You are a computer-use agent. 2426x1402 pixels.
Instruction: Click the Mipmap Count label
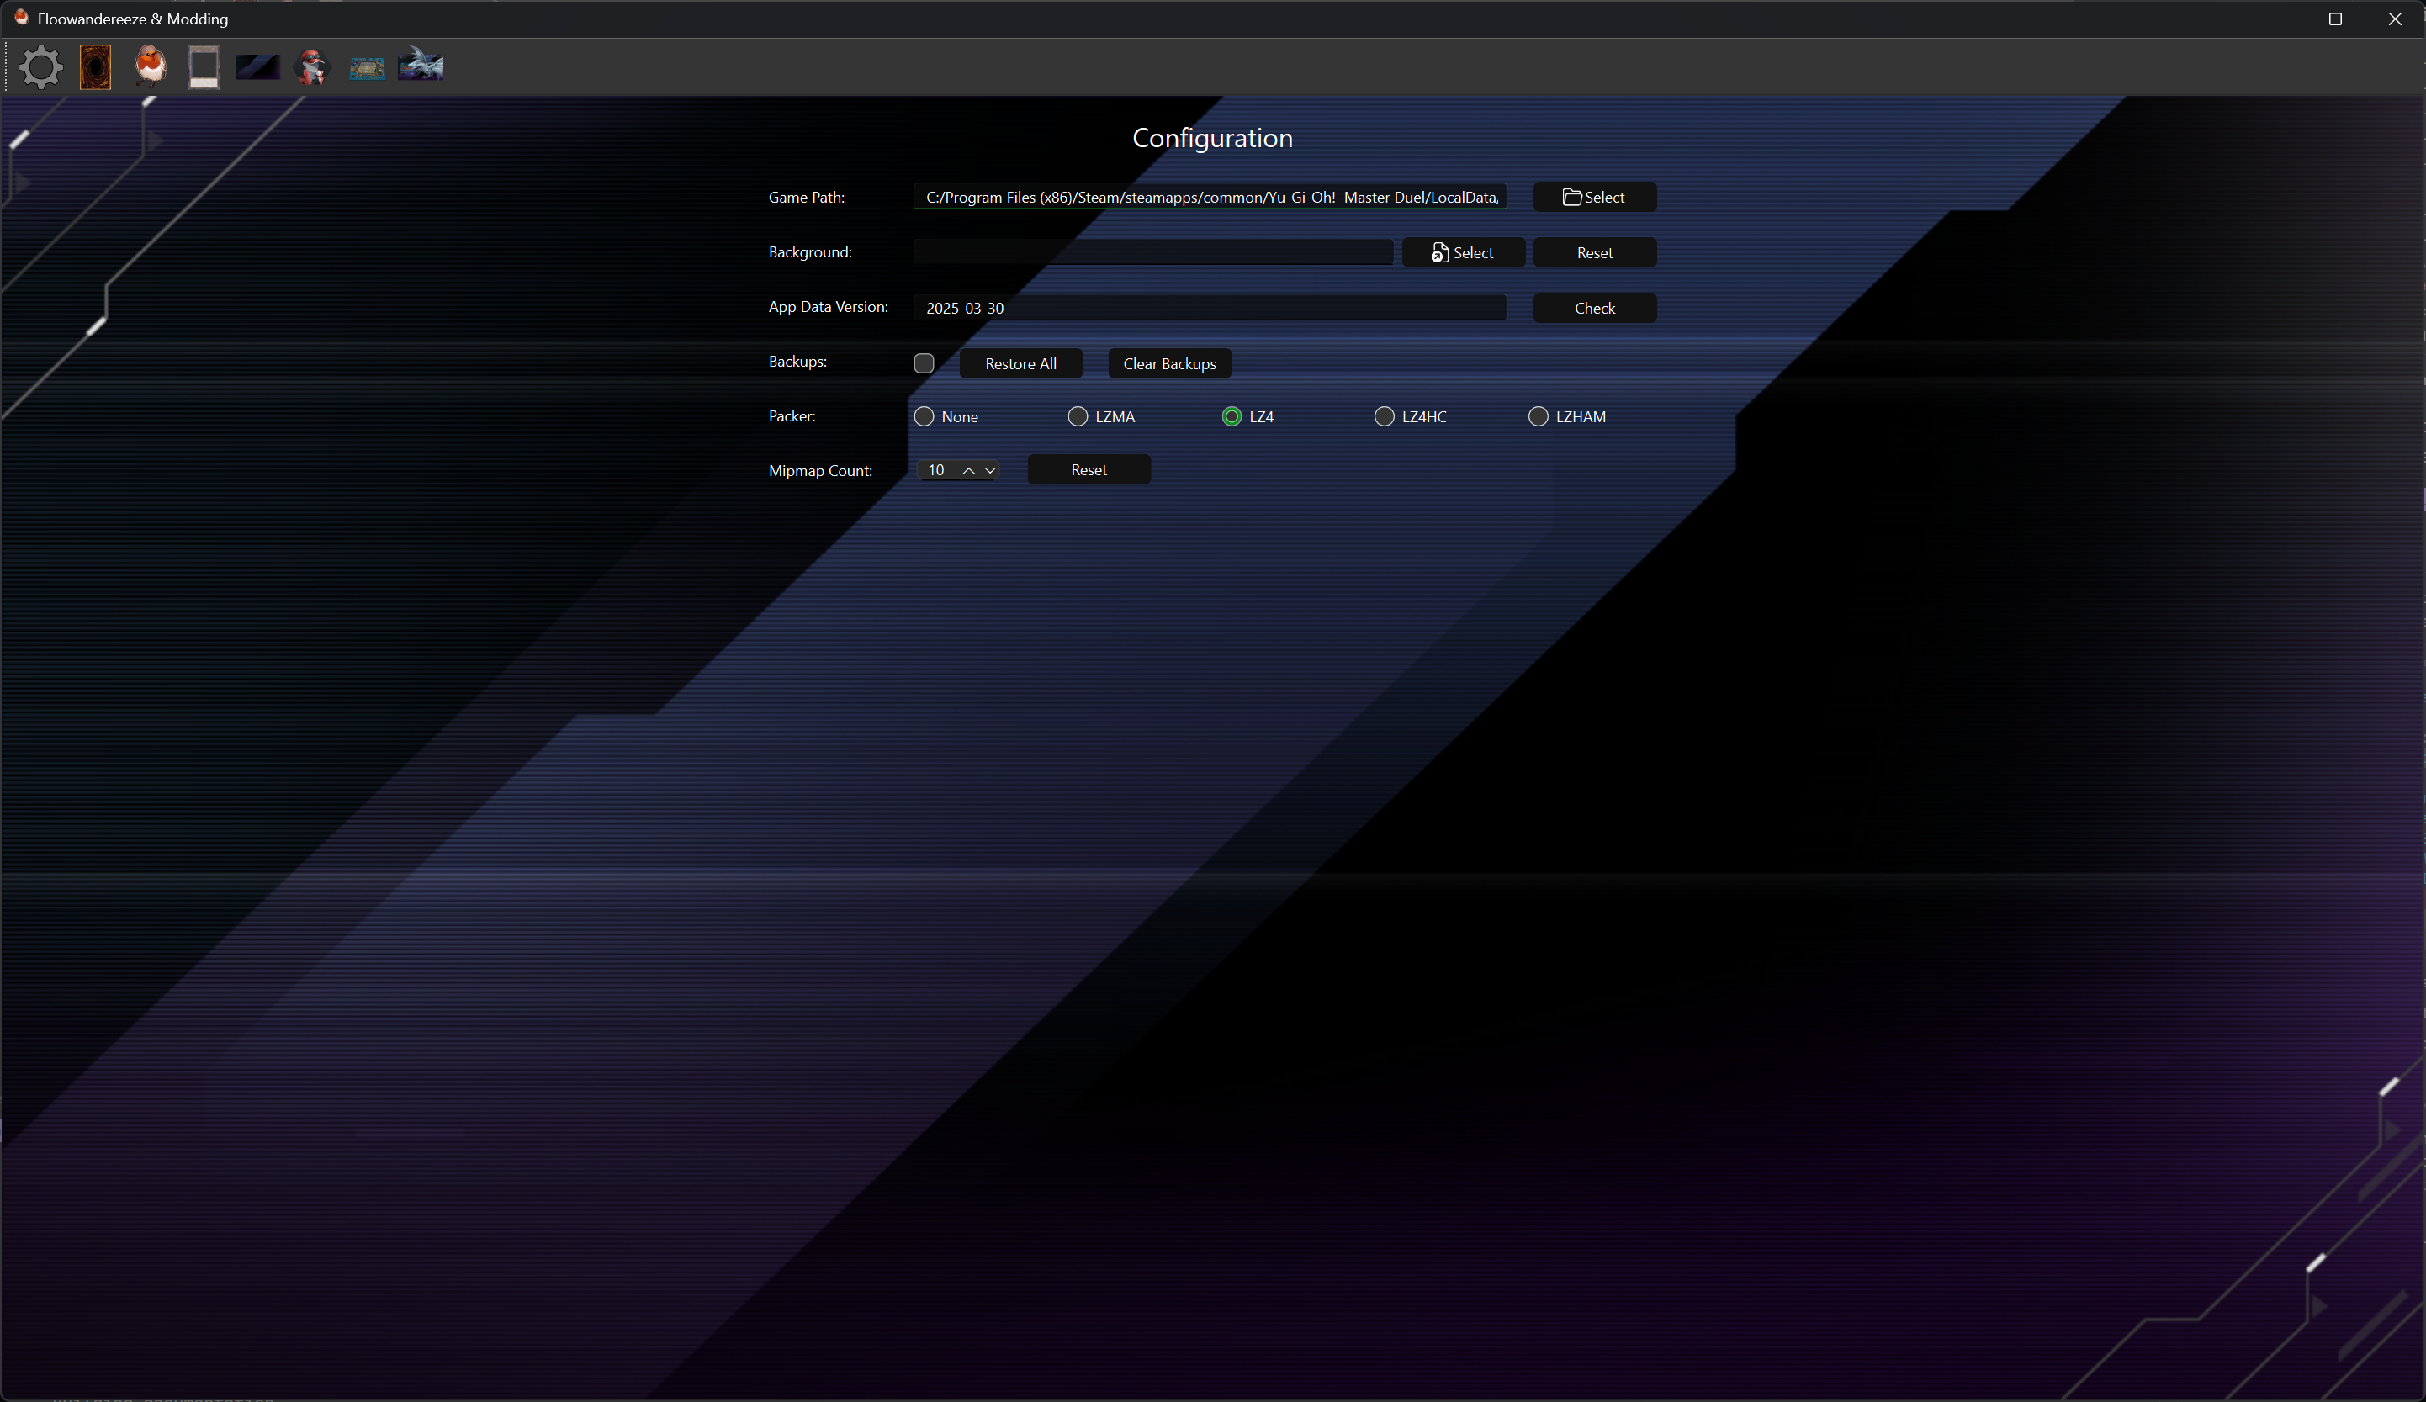point(820,470)
